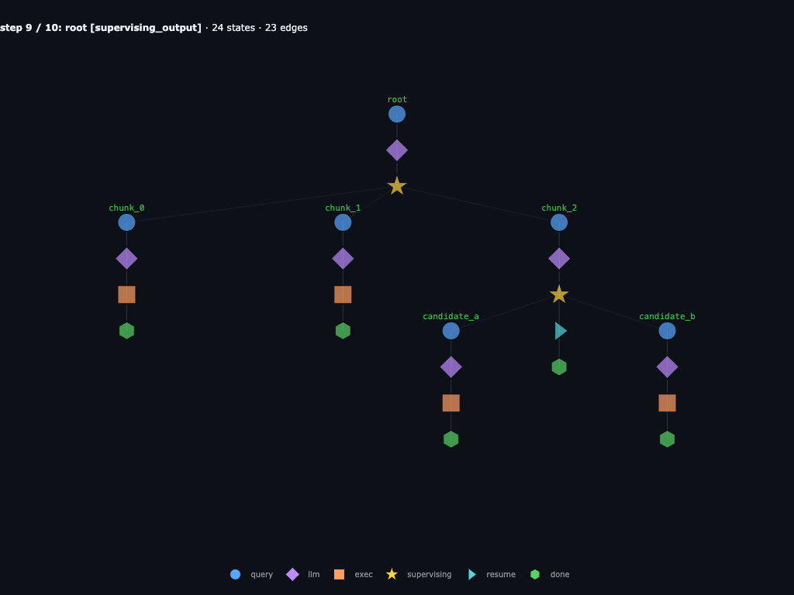Screen dimensions: 794x595
Task: Click the llm diamond under chunk_0
Action: coord(126,259)
